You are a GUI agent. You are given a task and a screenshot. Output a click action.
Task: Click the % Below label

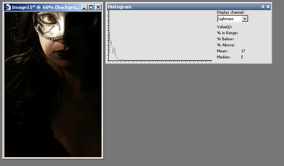point(225,39)
